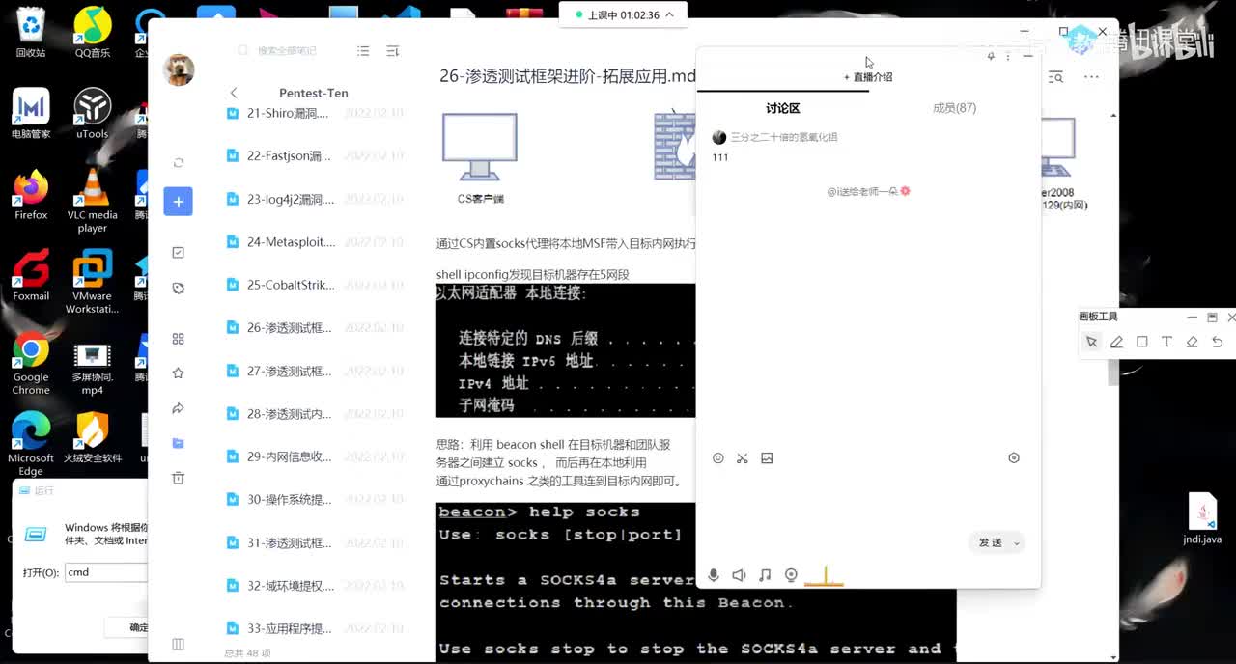Click the user avatar in notes app
This screenshot has width=1236, height=664.
pos(179,69)
